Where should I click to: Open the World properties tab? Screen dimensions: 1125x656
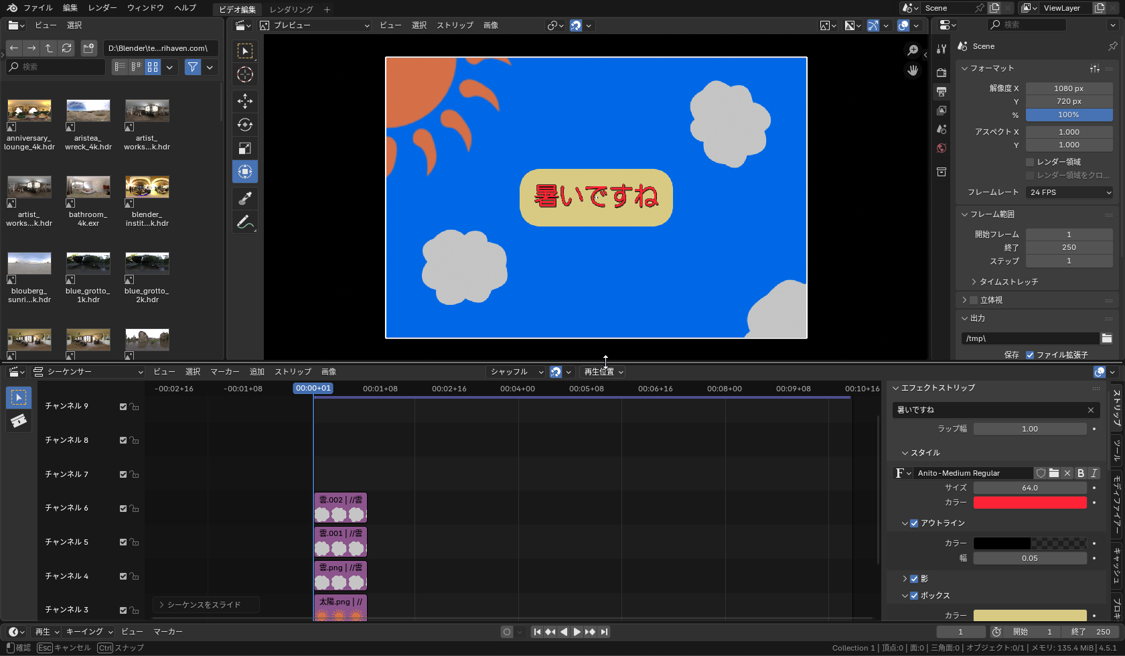[942, 148]
